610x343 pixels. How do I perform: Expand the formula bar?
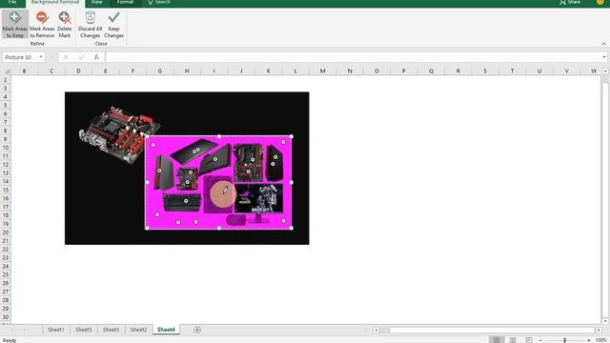(603, 57)
